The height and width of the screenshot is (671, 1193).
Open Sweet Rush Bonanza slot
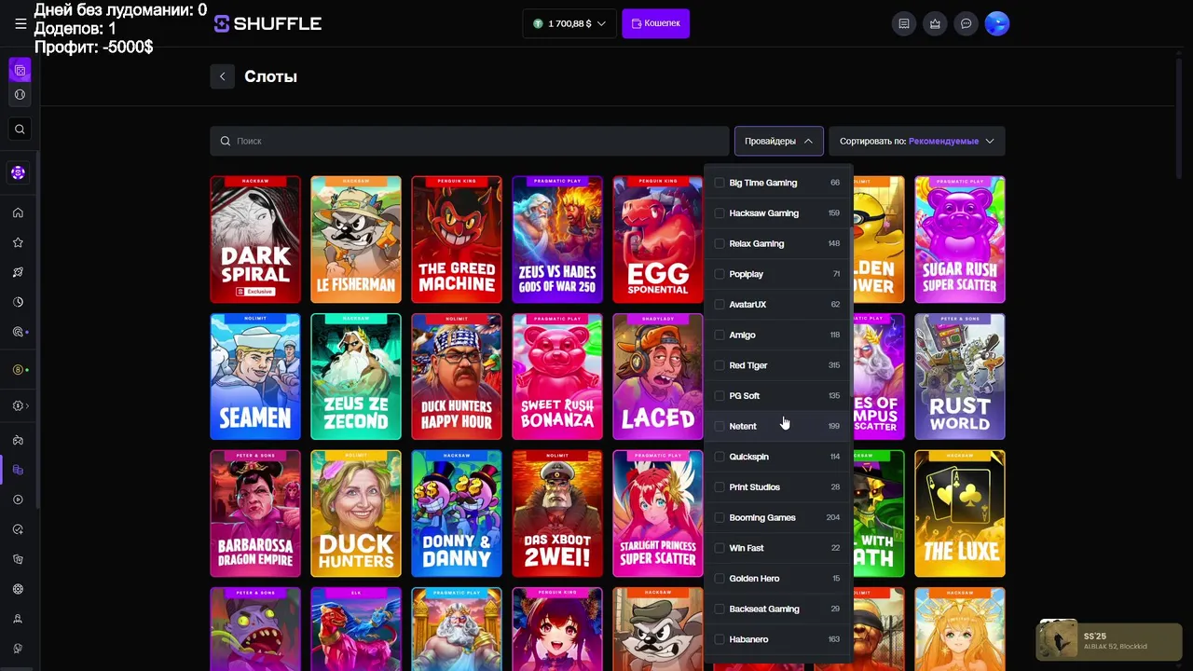(557, 377)
